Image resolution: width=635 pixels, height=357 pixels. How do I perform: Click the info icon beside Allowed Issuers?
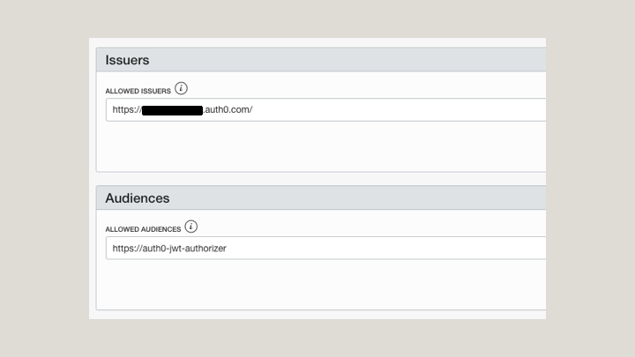(x=181, y=88)
